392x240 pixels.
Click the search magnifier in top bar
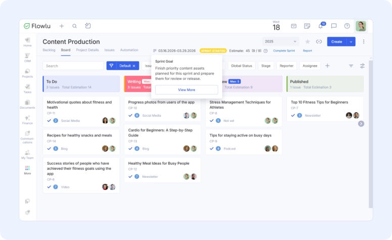pos(75,26)
